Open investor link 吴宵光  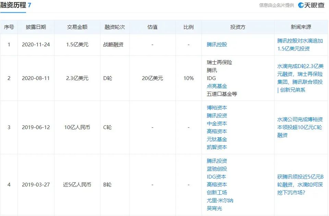[x=214, y=208]
